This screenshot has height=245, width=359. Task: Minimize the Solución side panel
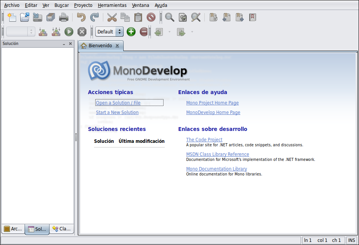coord(64,44)
